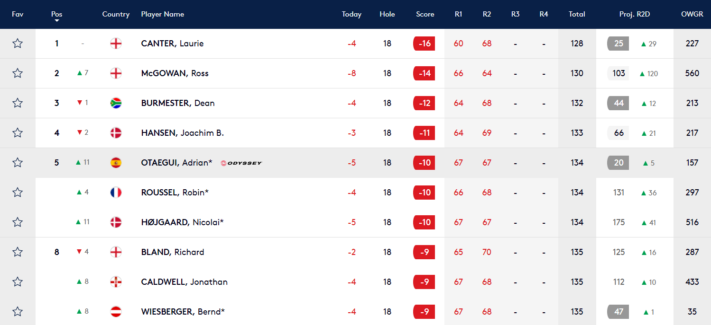Mark Adrian Otaegui as favorite
The width and height of the screenshot is (711, 325).
[x=18, y=163]
